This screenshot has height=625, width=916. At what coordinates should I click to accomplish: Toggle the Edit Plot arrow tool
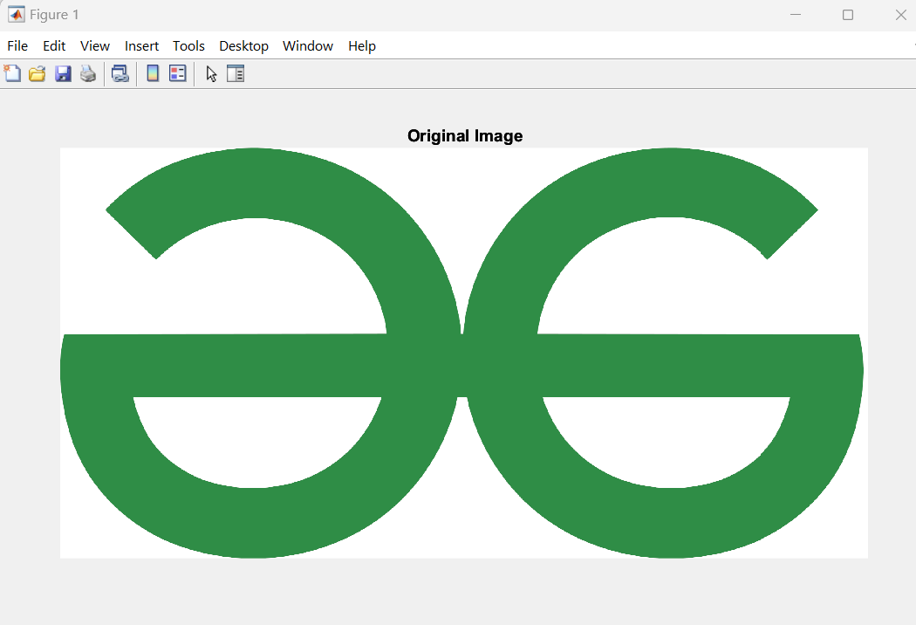point(211,73)
